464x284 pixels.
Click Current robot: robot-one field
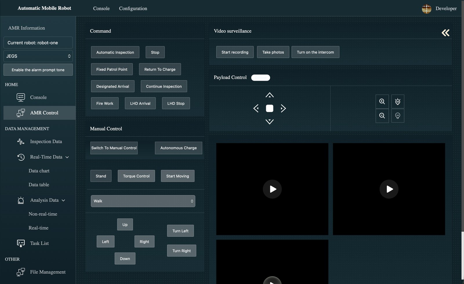tap(38, 43)
